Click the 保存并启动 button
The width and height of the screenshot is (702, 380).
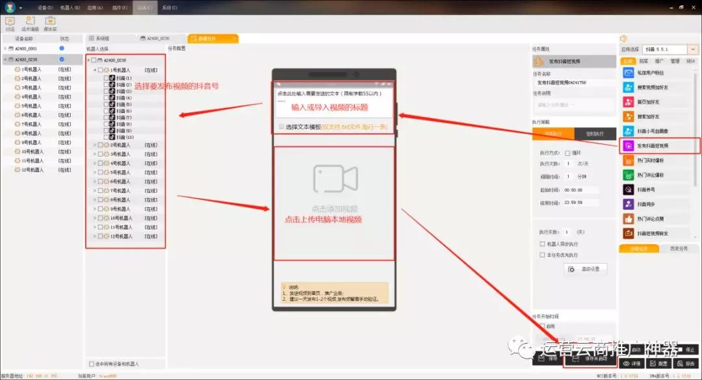click(590, 359)
